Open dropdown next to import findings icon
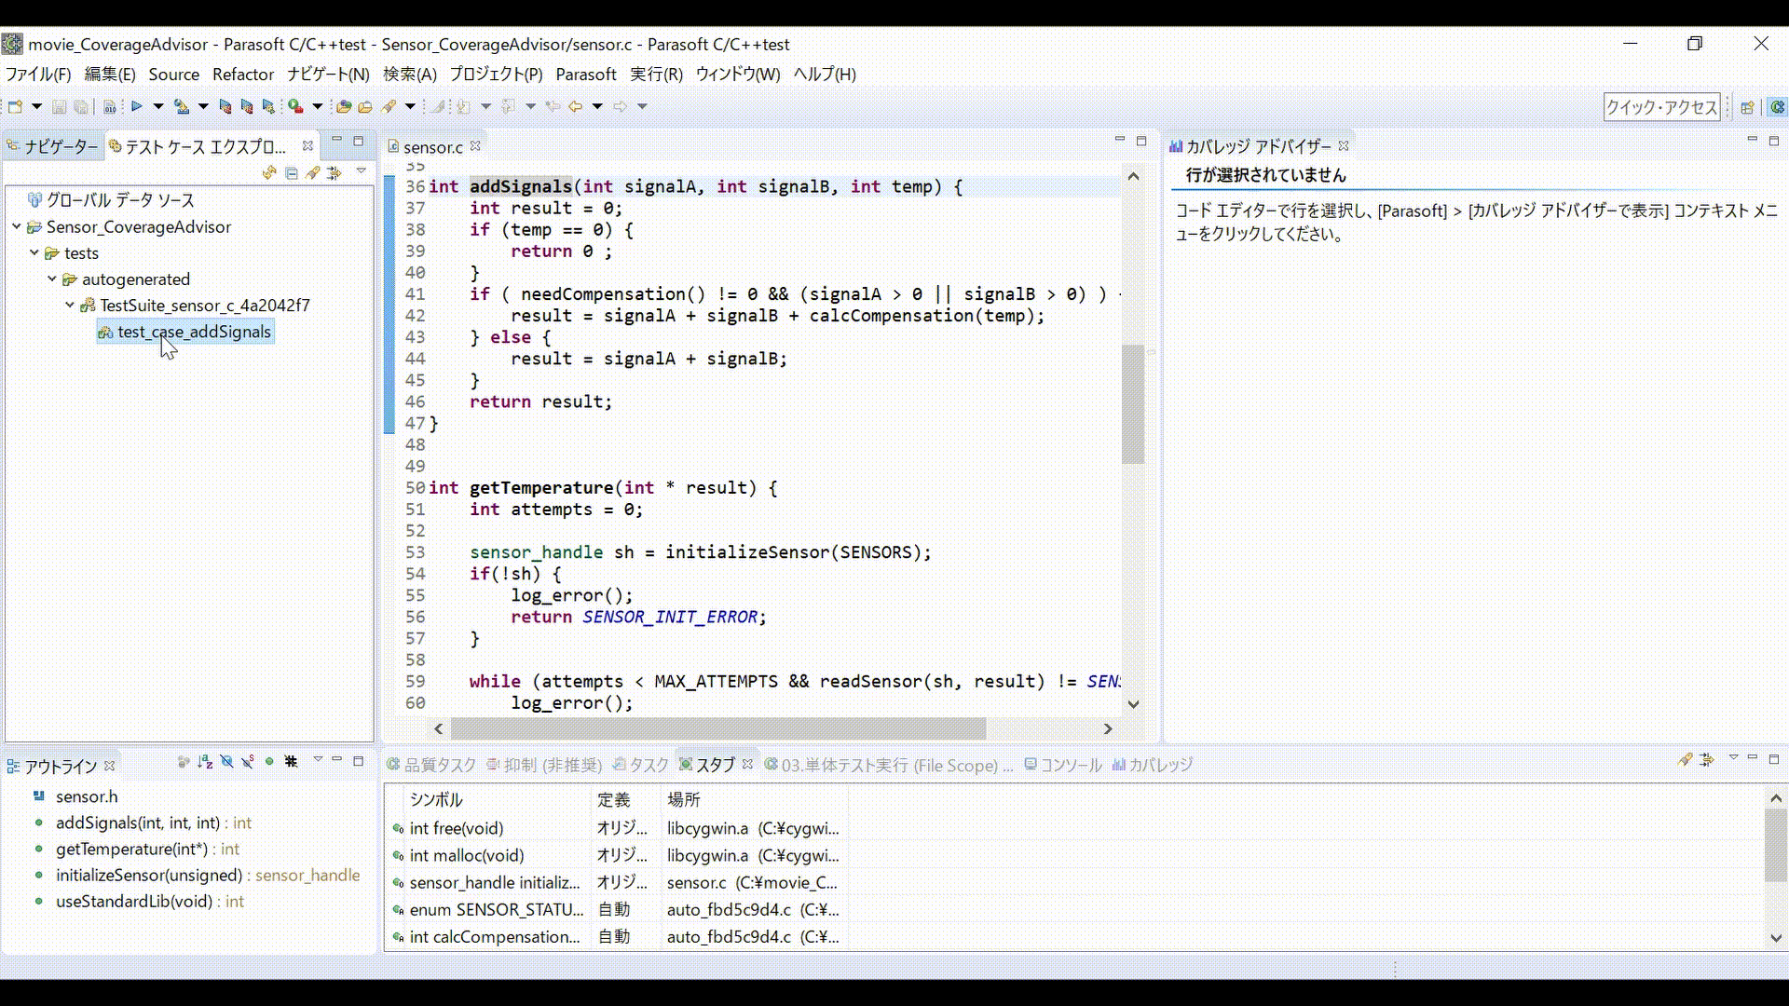 [x=203, y=107]
